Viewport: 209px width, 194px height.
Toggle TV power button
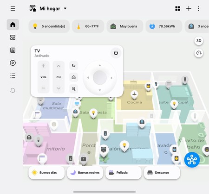tap(116, 53)
